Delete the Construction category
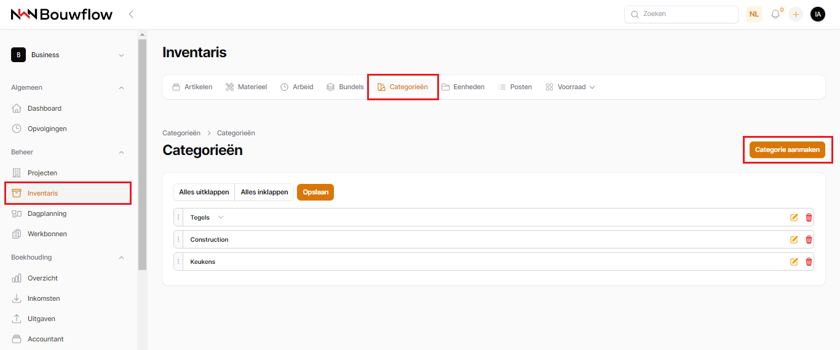This screenshot has height=350, width=840. click(809, 239)
